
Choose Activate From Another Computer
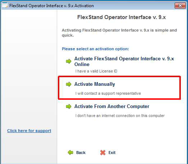(112, 107)
